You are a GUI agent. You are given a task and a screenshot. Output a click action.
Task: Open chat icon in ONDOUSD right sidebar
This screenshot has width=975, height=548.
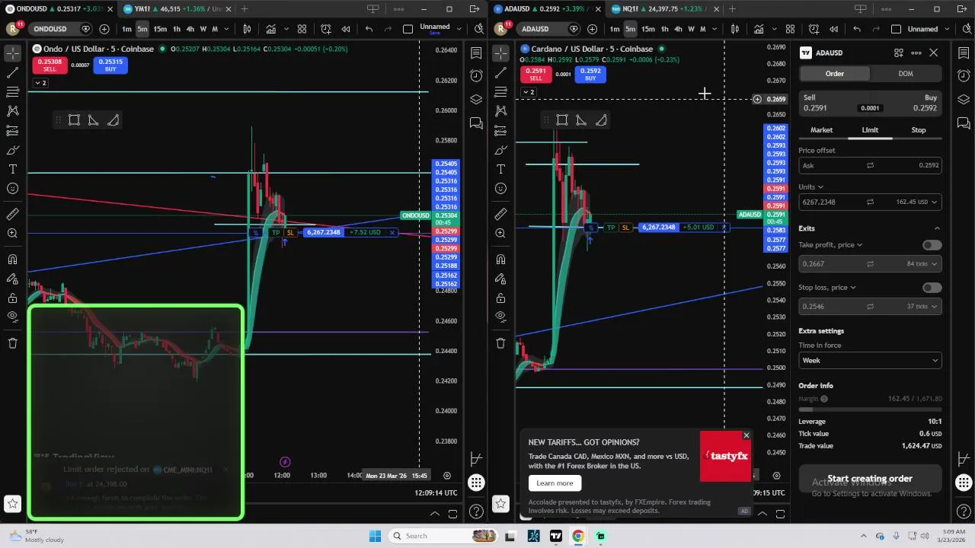pos(476,123)
